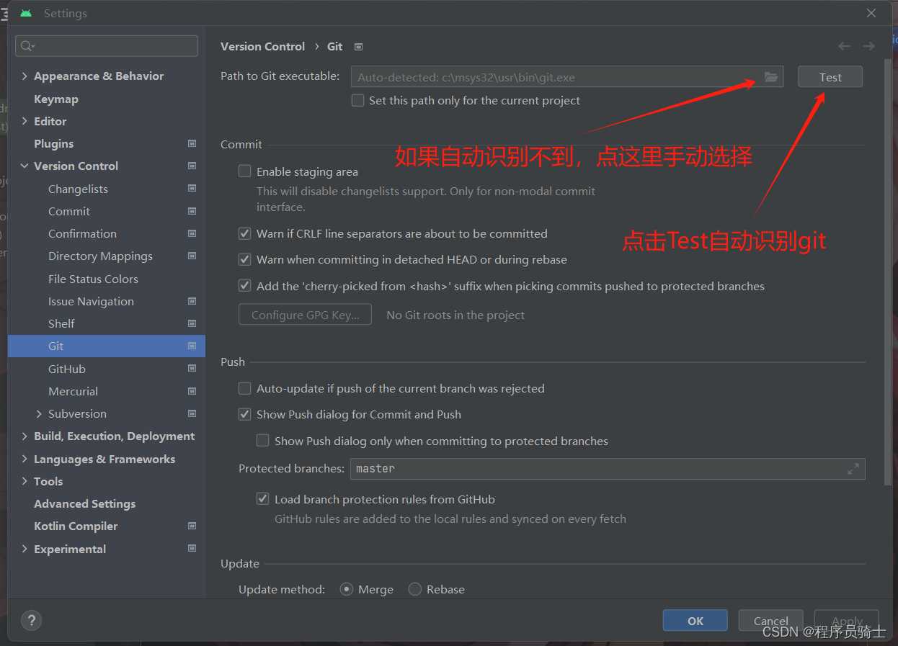Click Version Control in the breadcrumb path
The height and width of the screenshot is (646, 898).
(x=262, y=45)
